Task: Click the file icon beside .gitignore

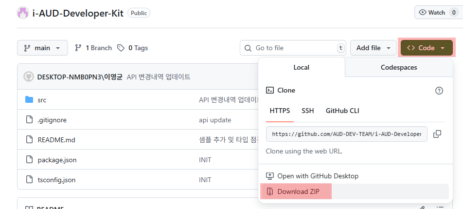Action: click(x=29, y=120)
